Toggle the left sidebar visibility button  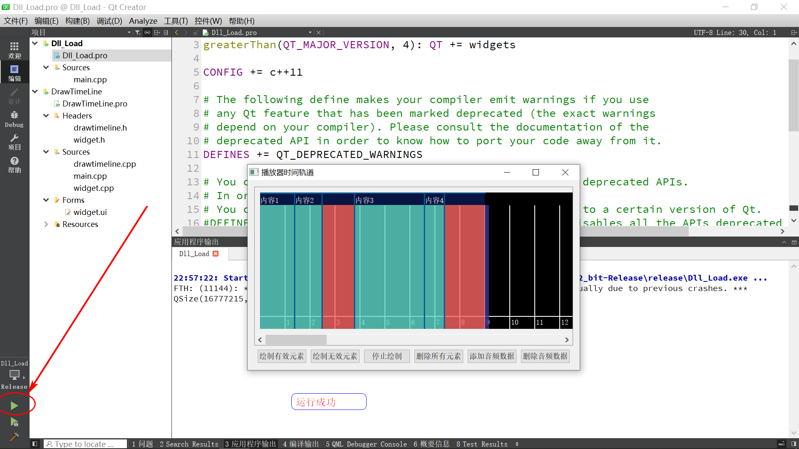(35, 444)
